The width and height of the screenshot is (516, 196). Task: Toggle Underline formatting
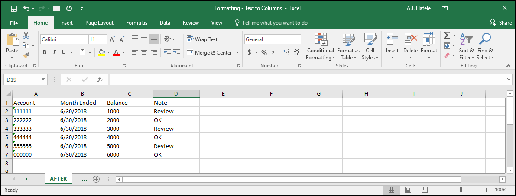(63, 52)
